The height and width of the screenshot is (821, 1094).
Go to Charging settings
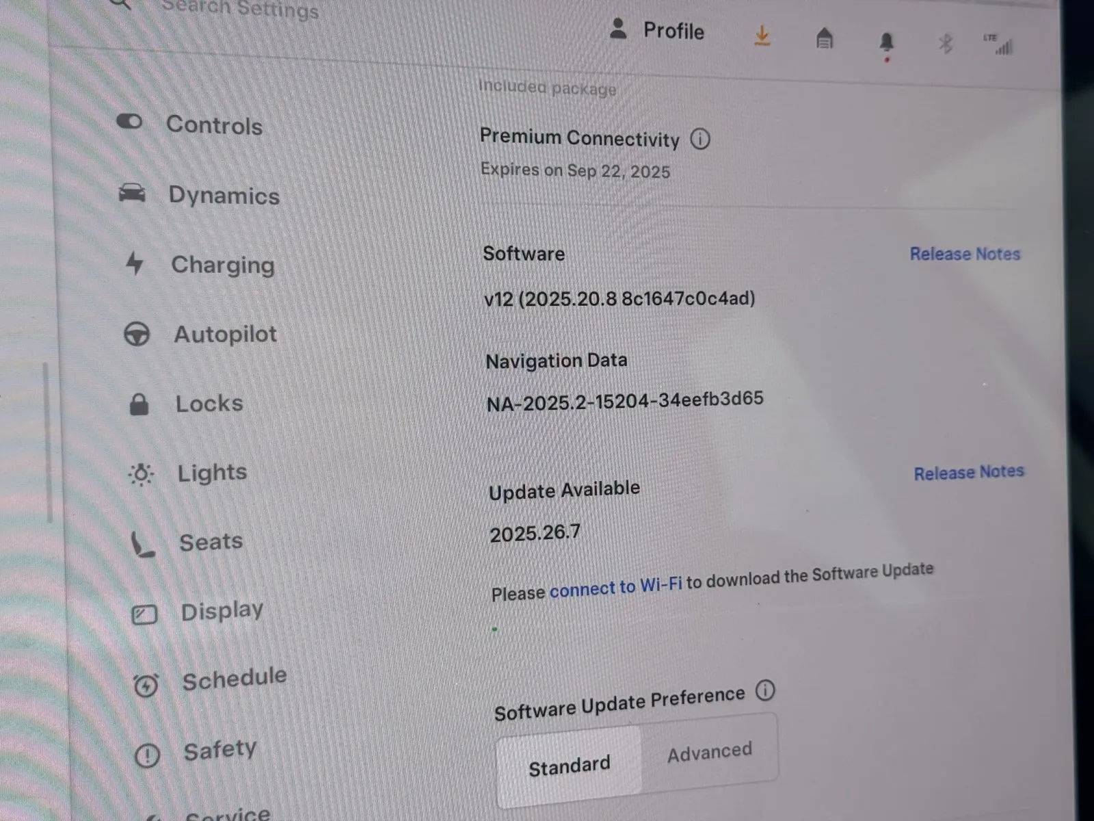click(222, 265)
